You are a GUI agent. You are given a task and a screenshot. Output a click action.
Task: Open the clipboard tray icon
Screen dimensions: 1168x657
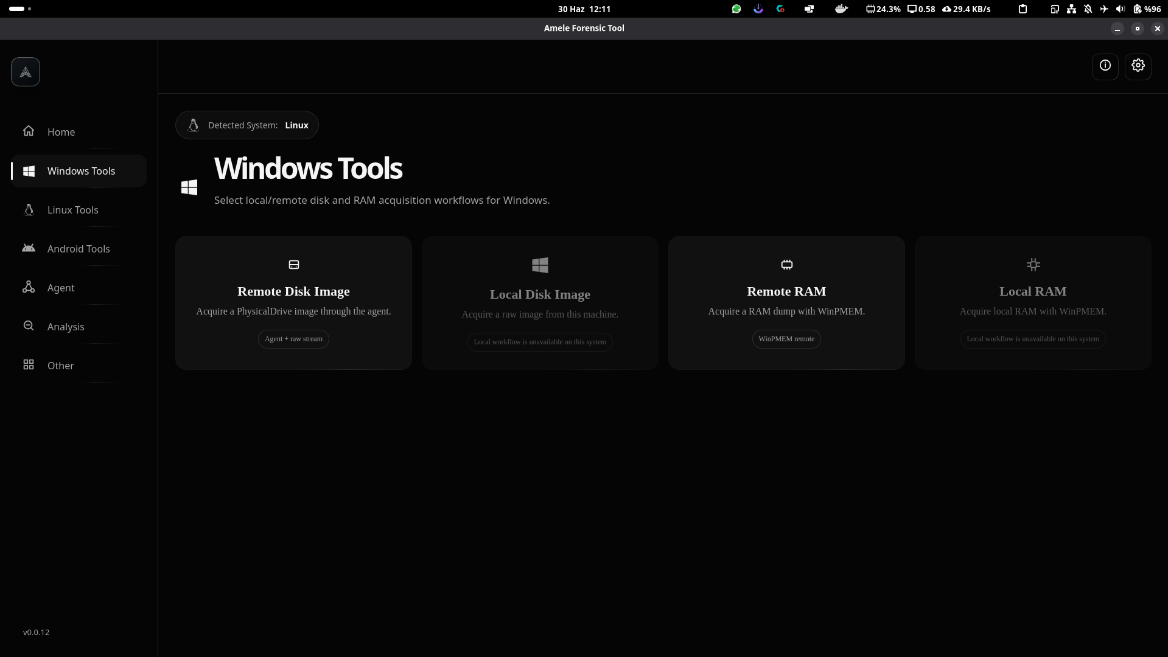click(1023, 9)
